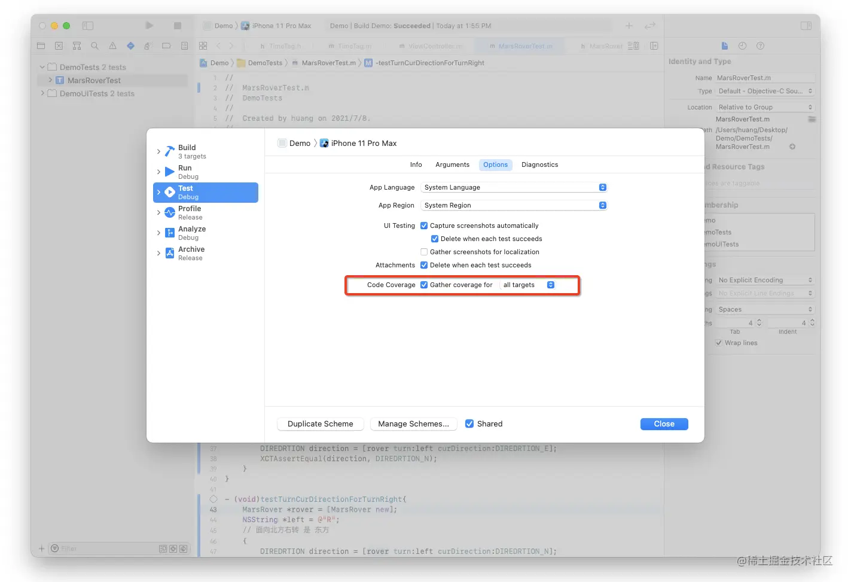Click Demo in the scheme dialog breadcrumb
Screen dimensions: 848x582
point(300,143)
